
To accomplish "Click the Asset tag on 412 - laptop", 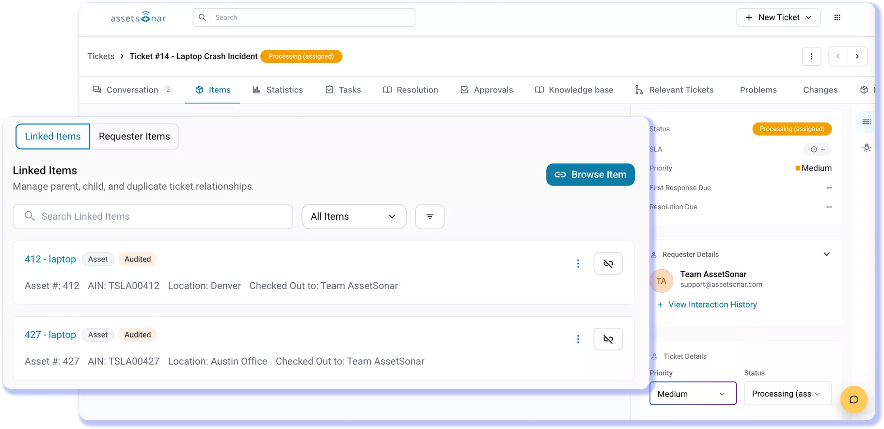I will pyautogui.click(x=98, y=259).
